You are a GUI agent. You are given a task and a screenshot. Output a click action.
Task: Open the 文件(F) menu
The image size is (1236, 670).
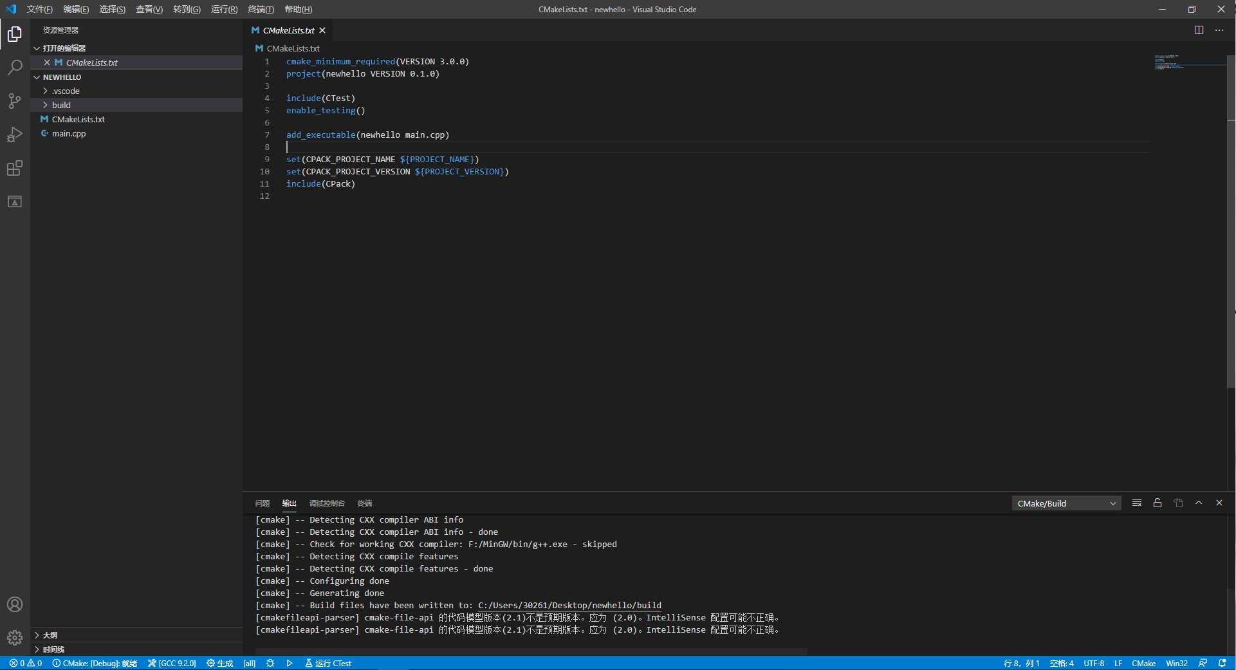pyautogui.click(x=40, y=10)
